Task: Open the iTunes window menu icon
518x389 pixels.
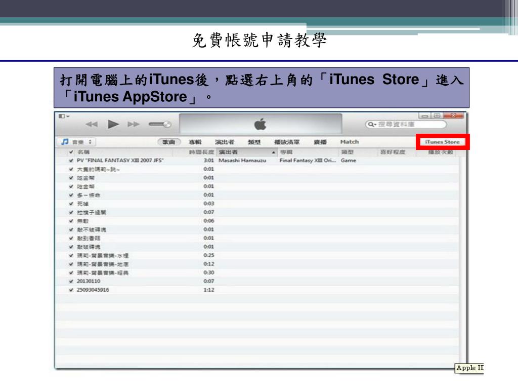Action: pyautogui.click(x=64, y=116)
